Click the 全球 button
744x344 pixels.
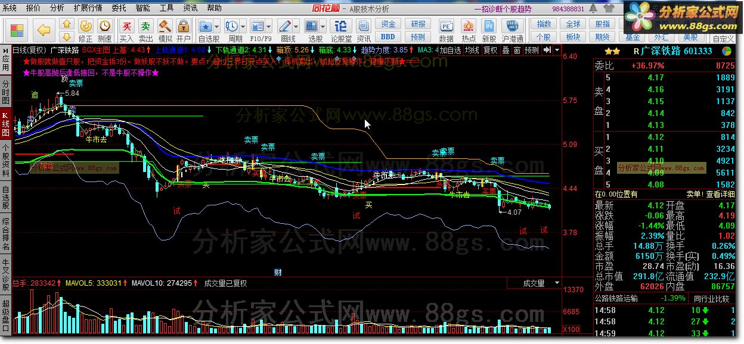point(573,24)
